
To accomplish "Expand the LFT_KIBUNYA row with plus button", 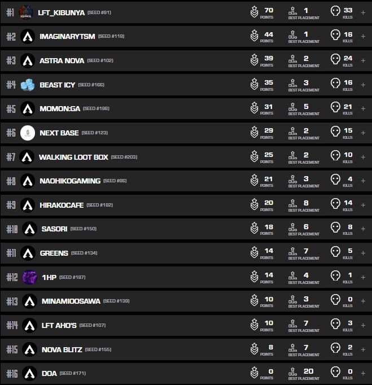I will (x=363, y=12).
